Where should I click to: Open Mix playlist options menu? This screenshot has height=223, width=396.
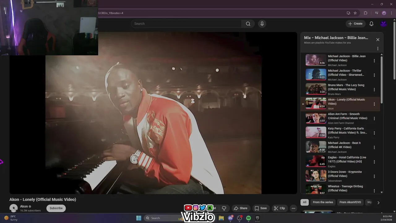pos(378,49)
